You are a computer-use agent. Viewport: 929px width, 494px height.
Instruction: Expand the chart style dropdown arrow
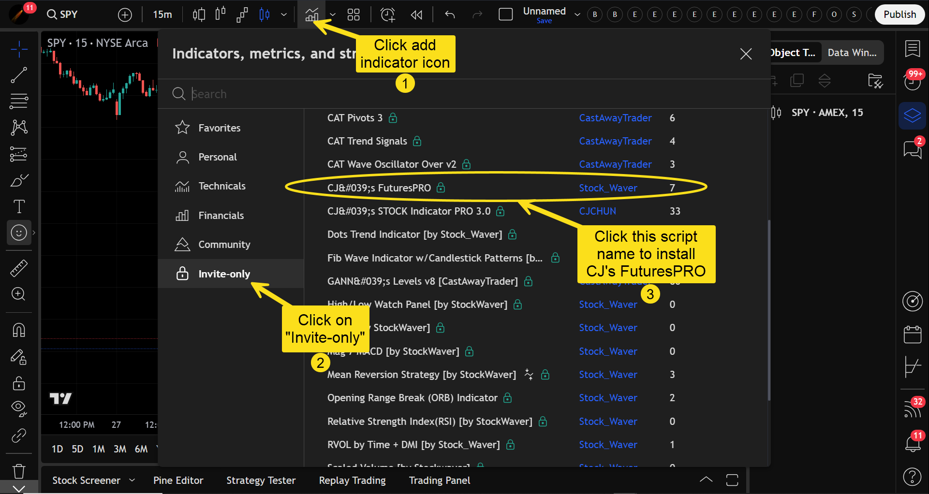point(284,15)
